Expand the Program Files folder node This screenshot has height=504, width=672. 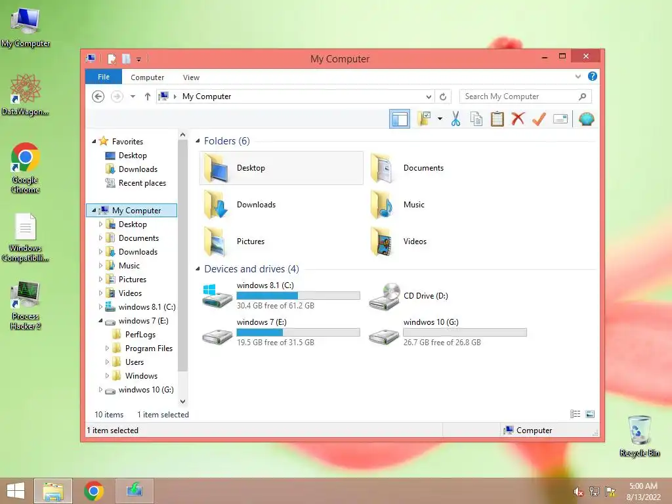pyautogui.click(x=107, y=348)
